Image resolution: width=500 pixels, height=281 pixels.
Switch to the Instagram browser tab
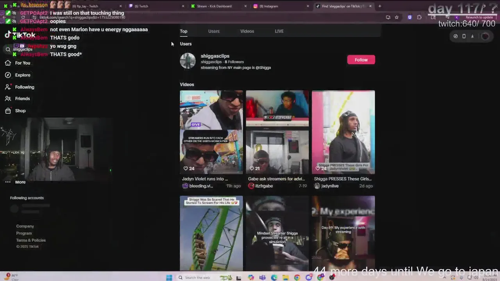(281, 6)
